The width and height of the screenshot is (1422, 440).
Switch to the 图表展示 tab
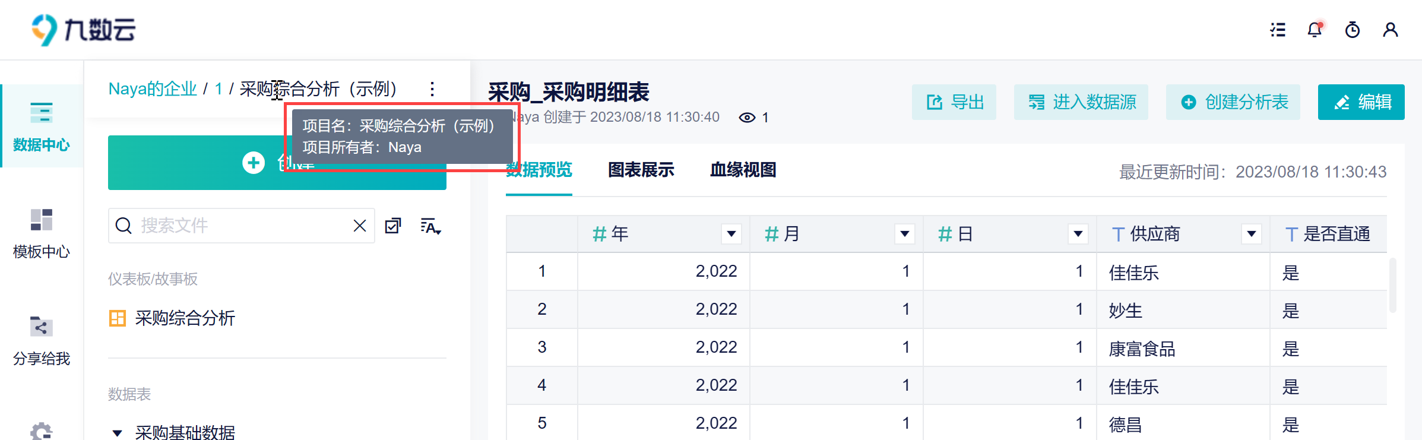coord(641,170)
